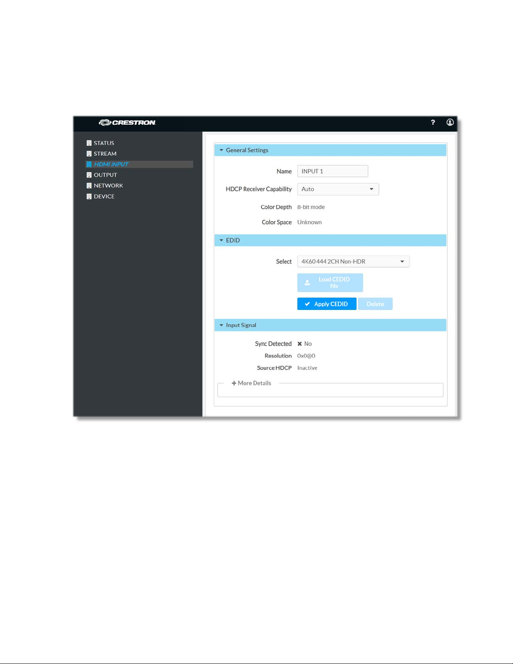Expand More Details
The height and width of the screenshot is (664, 513).
[x=251, y=383]
